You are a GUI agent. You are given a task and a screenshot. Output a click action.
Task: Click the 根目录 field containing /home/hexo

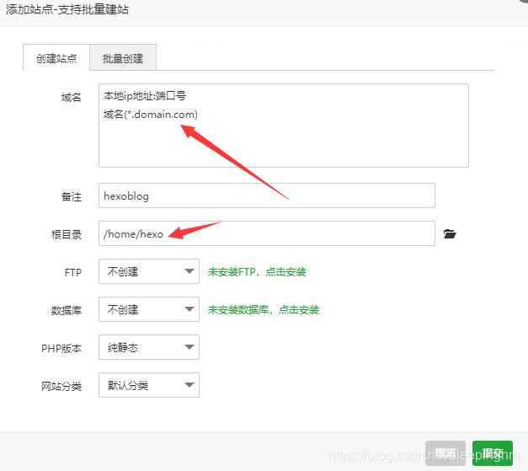tap(267, 233)
